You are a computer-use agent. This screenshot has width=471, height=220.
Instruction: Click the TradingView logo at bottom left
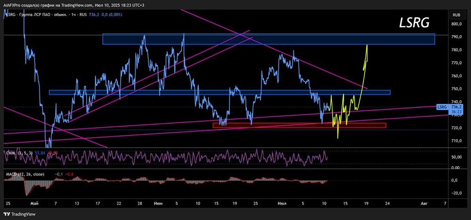pyautogui.click(x=19, y=214)
